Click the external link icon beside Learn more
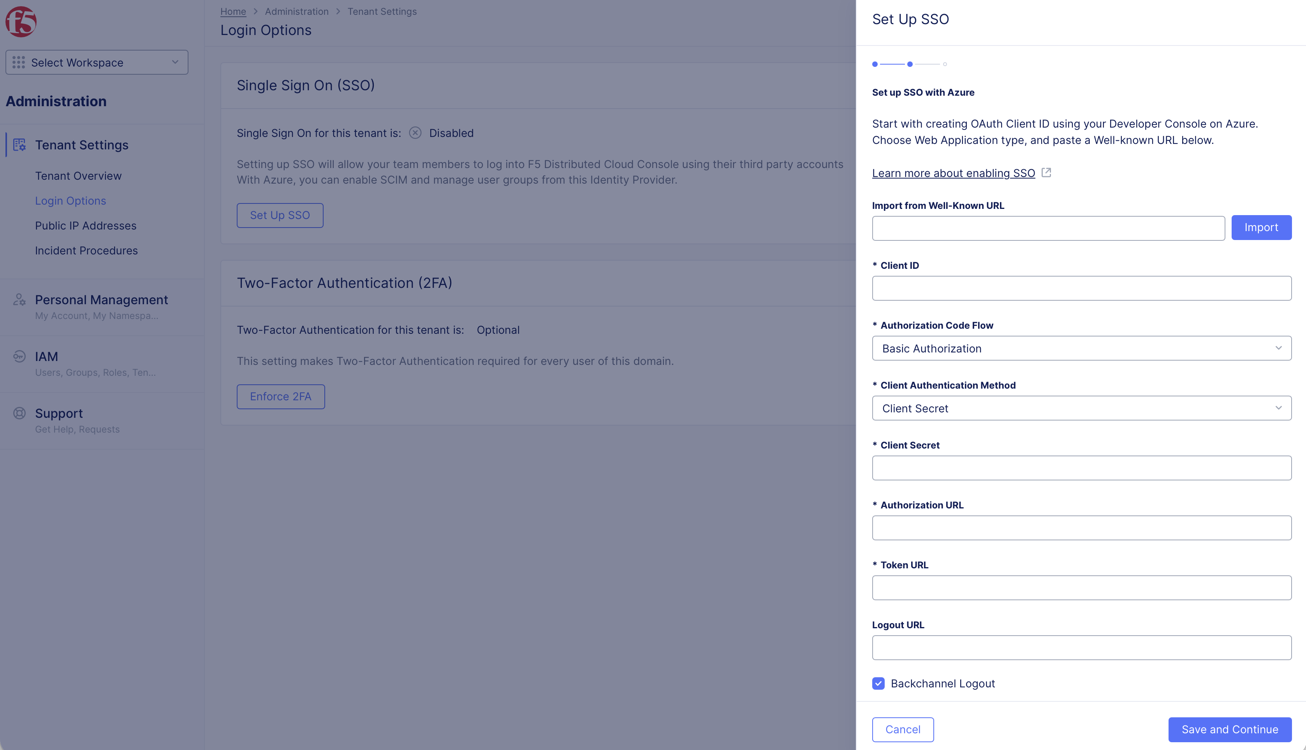 pos(1046,173)
